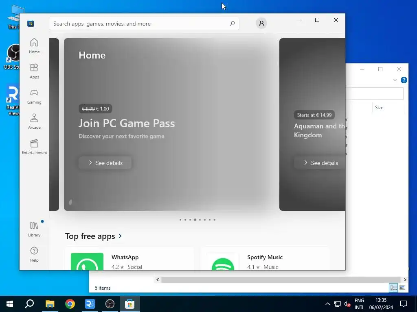Expand the File Explorer ribbon chevron
The height and width of the screenshot is (312, 417).
tap(395, 80)
